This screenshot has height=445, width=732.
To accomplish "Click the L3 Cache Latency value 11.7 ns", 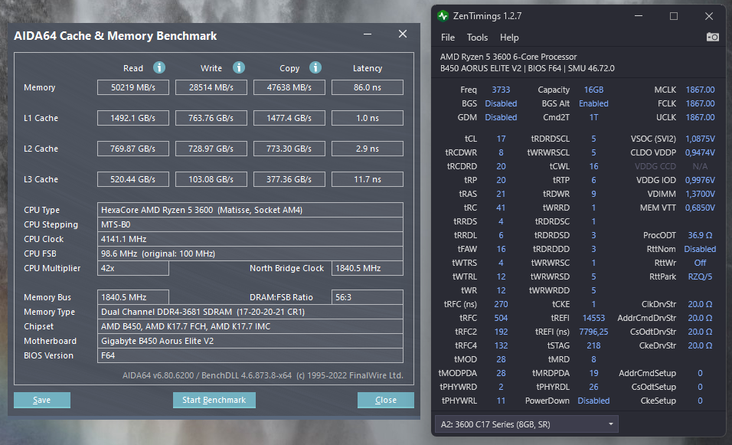I will 368,179.
